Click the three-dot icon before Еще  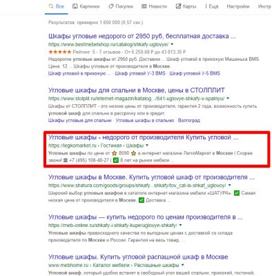pos(206,6)
